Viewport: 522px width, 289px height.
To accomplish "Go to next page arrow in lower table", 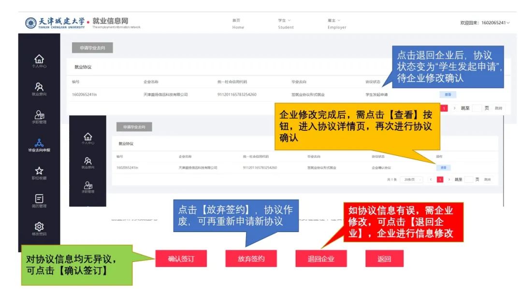I will click(x=449, y=179).
